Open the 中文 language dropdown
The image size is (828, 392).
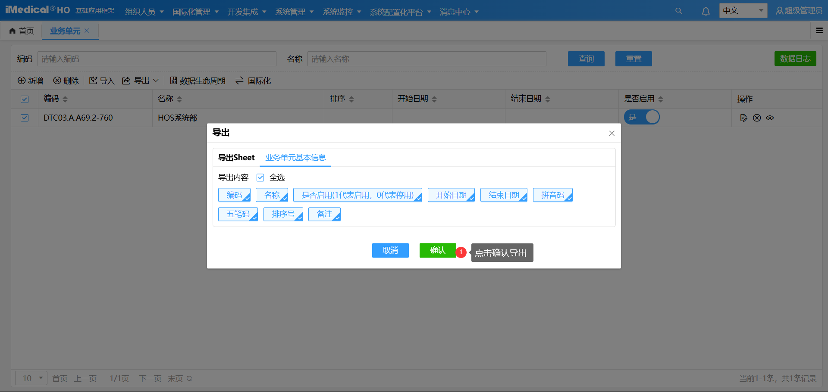743,11
